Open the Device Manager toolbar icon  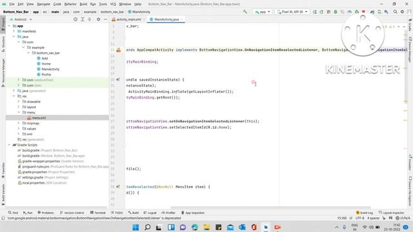tap(379, 12)
